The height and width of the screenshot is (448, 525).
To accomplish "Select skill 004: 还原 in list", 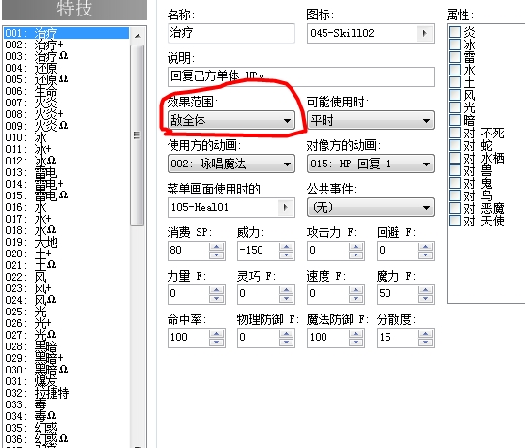I will (x=66, y=68).
